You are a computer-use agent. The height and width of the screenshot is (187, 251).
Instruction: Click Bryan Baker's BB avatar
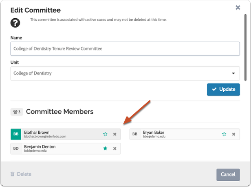coord(135,134)
